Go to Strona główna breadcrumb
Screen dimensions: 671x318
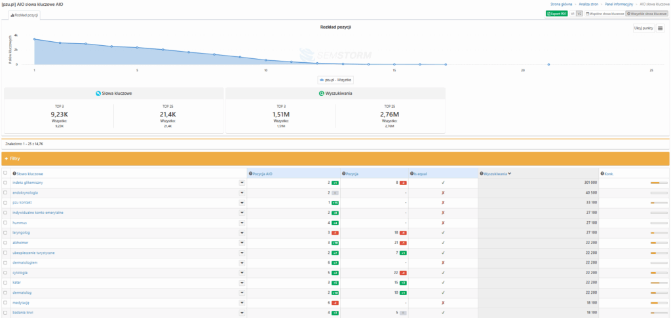561,4
